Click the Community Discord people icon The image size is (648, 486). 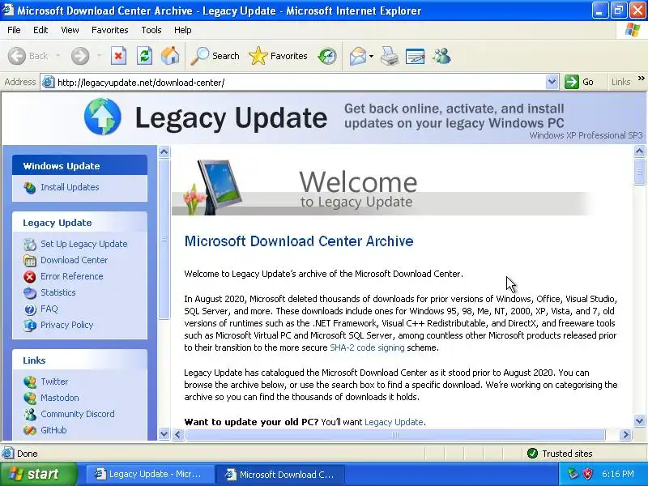click(30, 414)
